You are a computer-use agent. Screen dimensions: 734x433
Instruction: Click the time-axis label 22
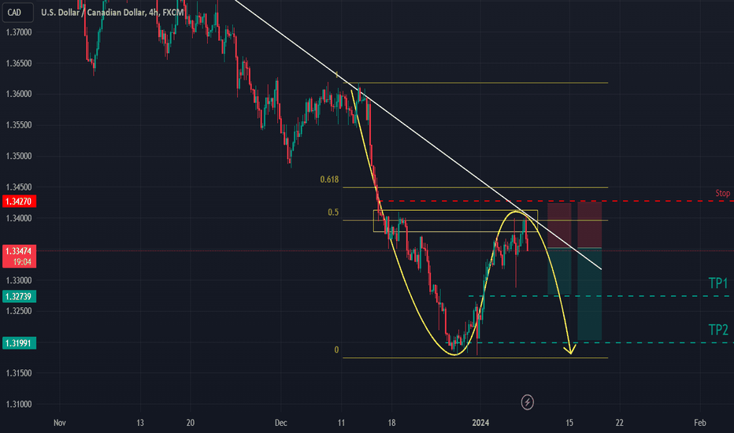click(619, 423)
